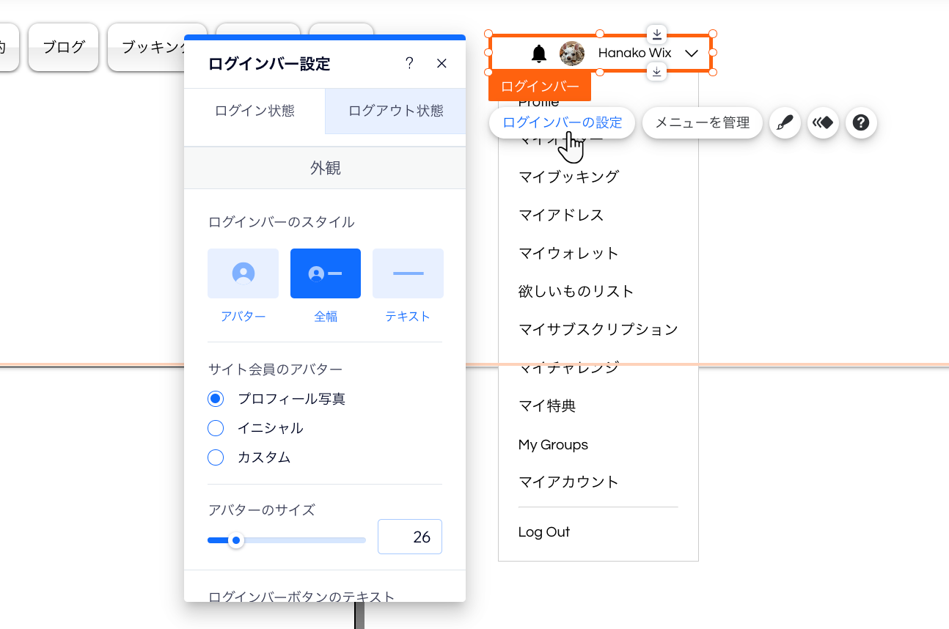Image resolution: width=949 pixels, height=629 pixels.
Task: Open the Hanako Wix dropdown chevron
Action: pyautogui.click(x=690, y=53)
